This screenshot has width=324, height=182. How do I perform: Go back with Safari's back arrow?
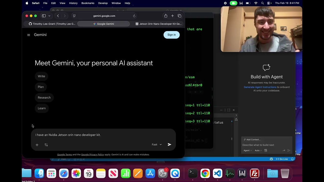coord(58,16)
